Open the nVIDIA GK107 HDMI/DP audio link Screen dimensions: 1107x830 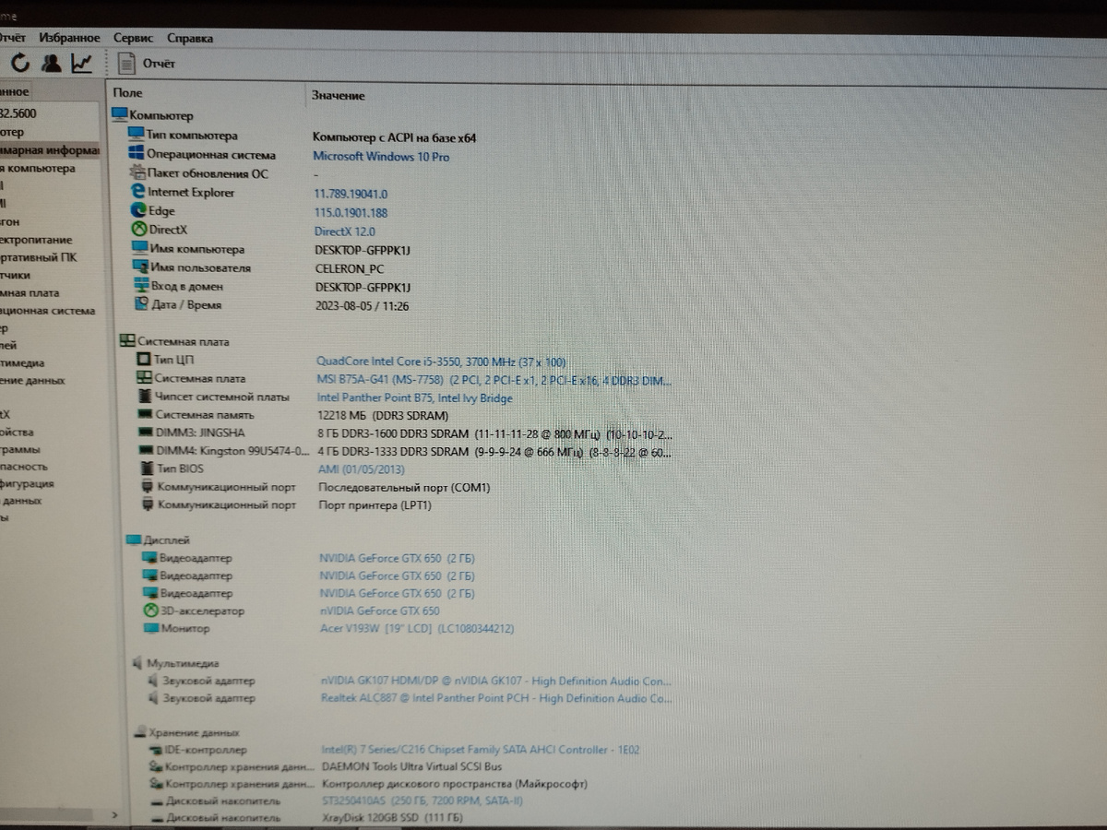(496, 681)
